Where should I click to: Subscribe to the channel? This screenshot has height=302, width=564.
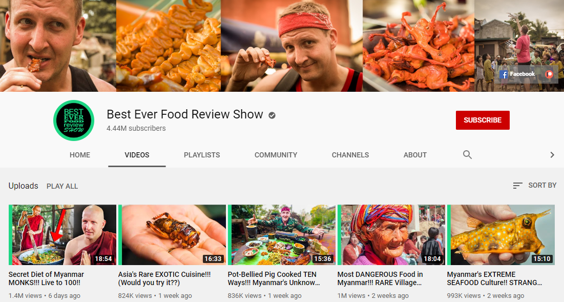point(483,120)
